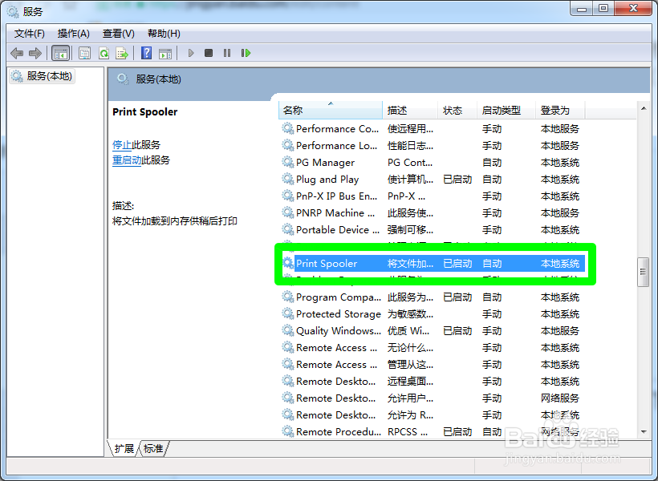Switch to the 标准 tab

tap(153, 449)
